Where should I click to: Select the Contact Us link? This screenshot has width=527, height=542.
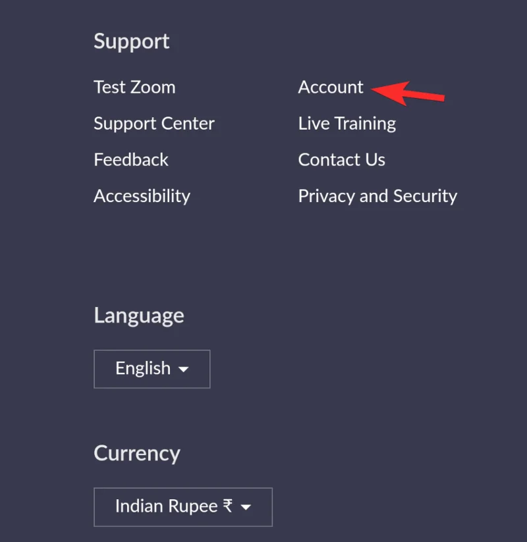point(342,159)
